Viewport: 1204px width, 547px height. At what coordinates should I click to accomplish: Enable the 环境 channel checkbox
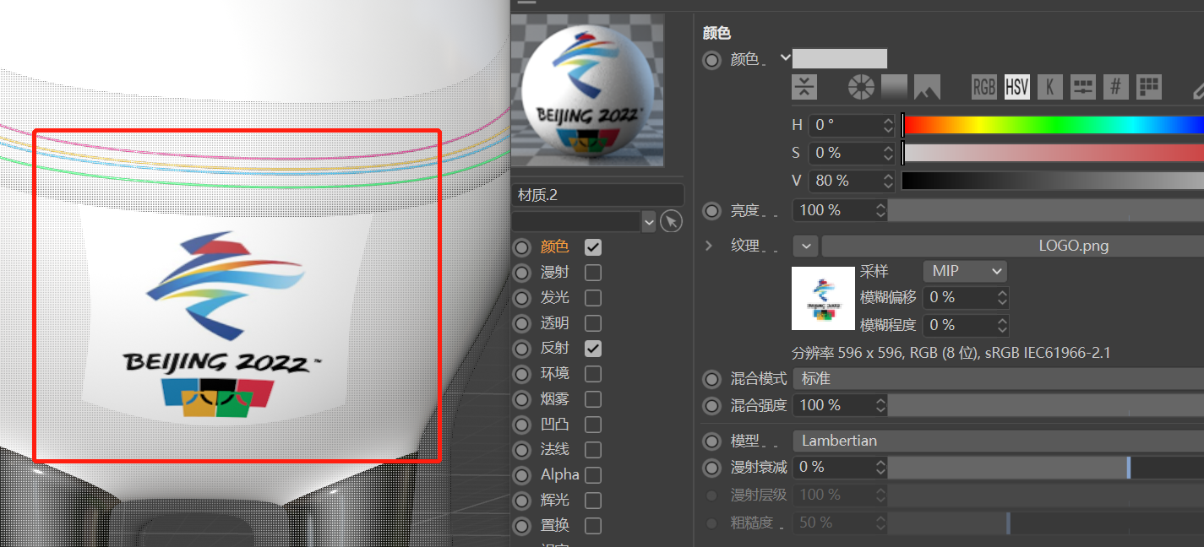coord(593,373)
